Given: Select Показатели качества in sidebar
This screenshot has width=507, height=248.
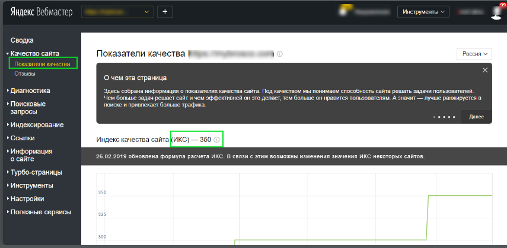Looking at the screenshot, I should [x=42, y=64].
